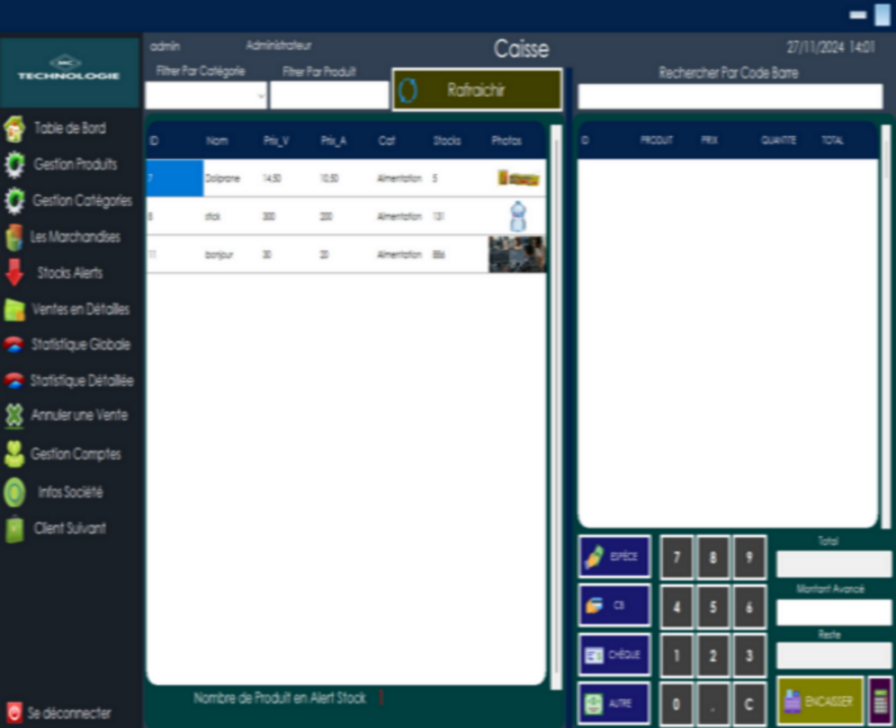Click the Table de Bord house icon

(x=15, y=129)
